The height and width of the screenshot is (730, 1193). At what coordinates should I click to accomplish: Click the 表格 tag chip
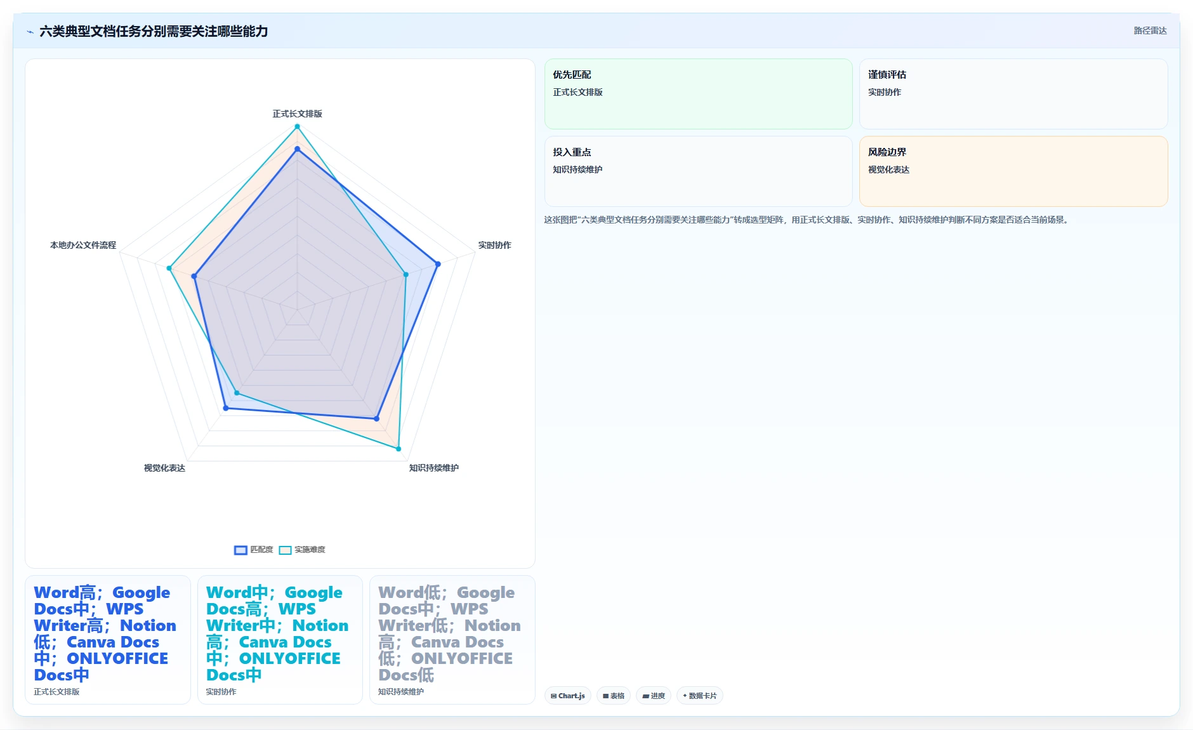(614, 696)
